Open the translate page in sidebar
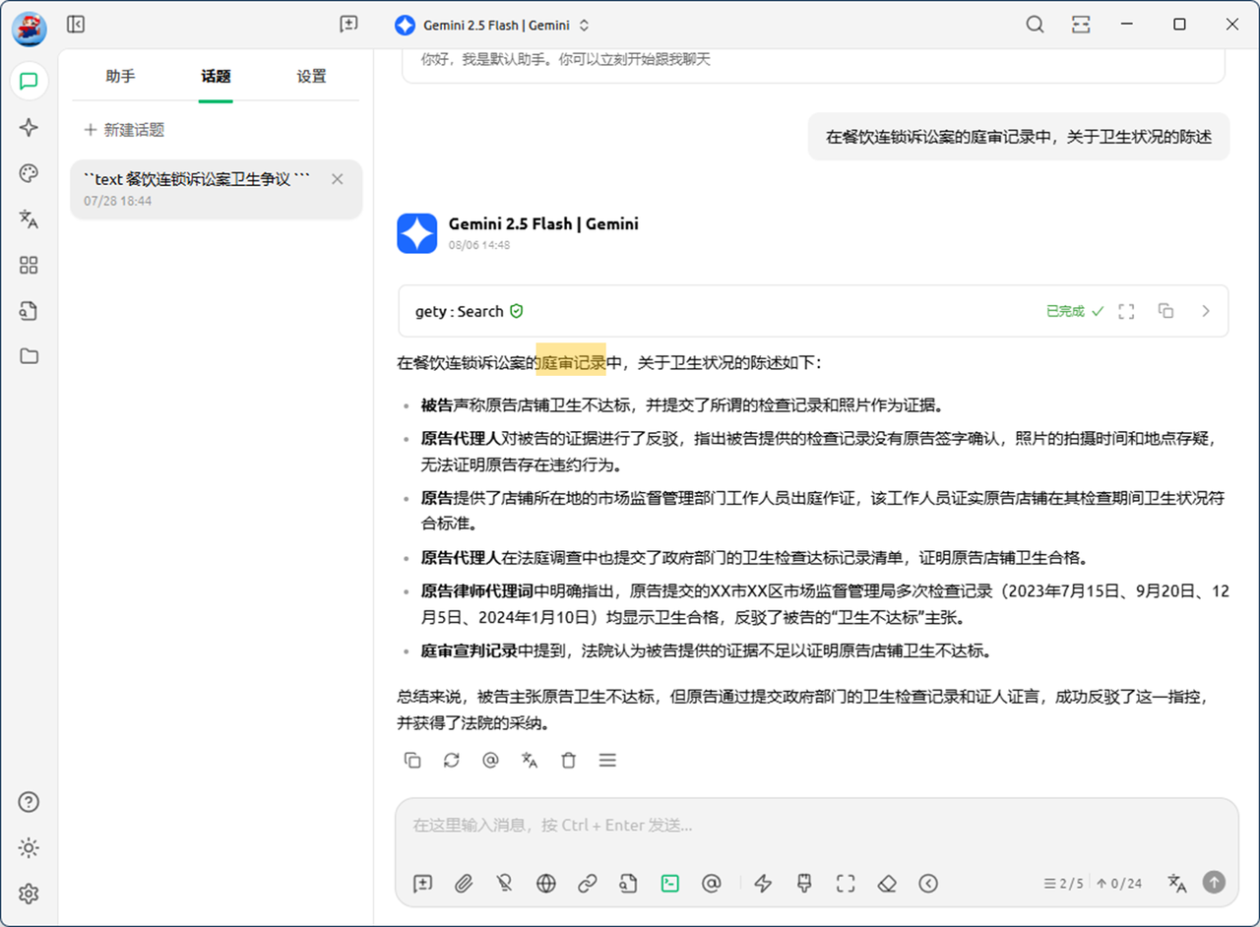 point(29,218)
